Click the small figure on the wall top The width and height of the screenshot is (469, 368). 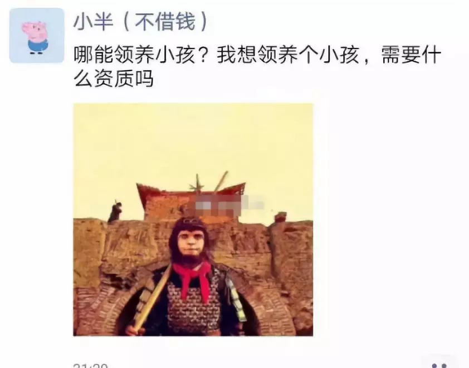coord(115,212)
